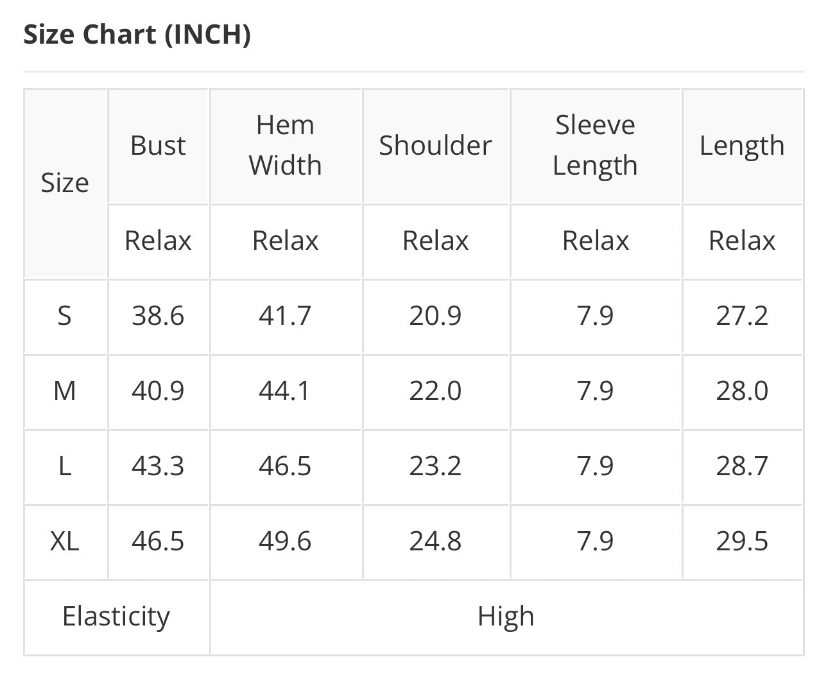Select the High elasticity value cell

506,616
